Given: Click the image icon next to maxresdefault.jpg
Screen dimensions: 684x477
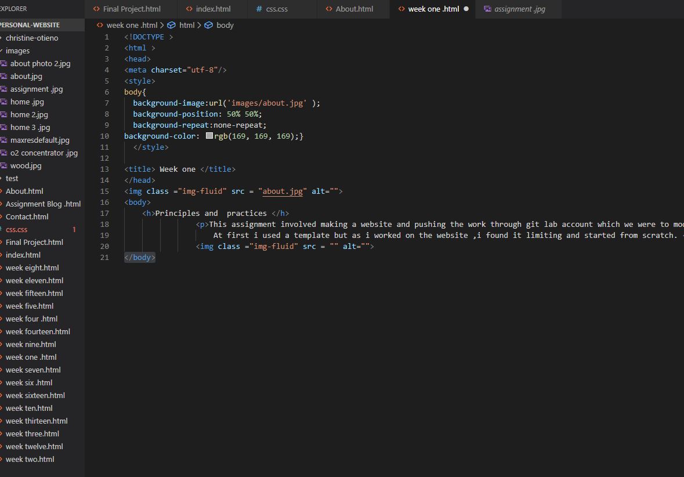Looking at the screenshot, I should pos(6,140).
